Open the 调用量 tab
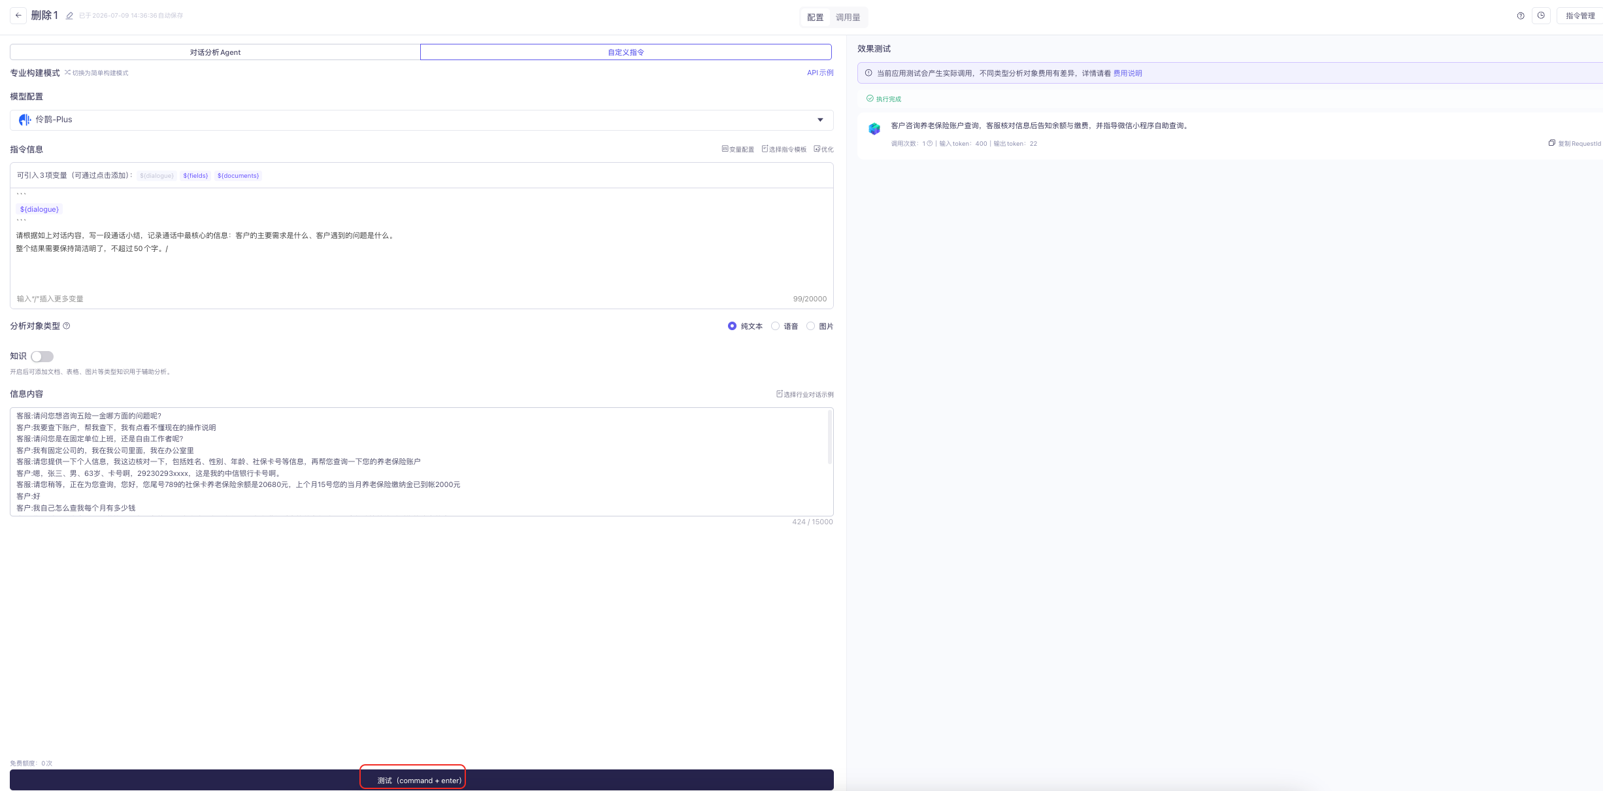The image size is (1603, 791). [848, 18]
